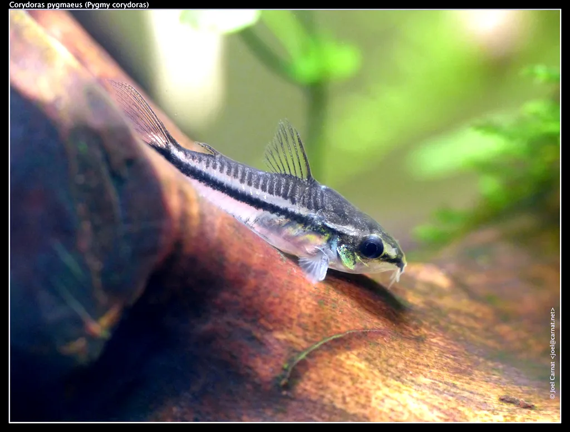The height and width of the screenshot is (432, 570).
Task: Click the small adipose fin near the tail
Action: pyautogui.click(x=208, y=148)
